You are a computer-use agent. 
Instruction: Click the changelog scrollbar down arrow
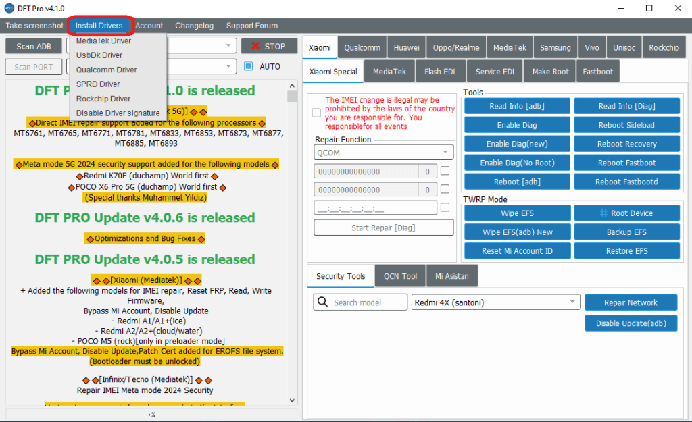coord(292,400)
